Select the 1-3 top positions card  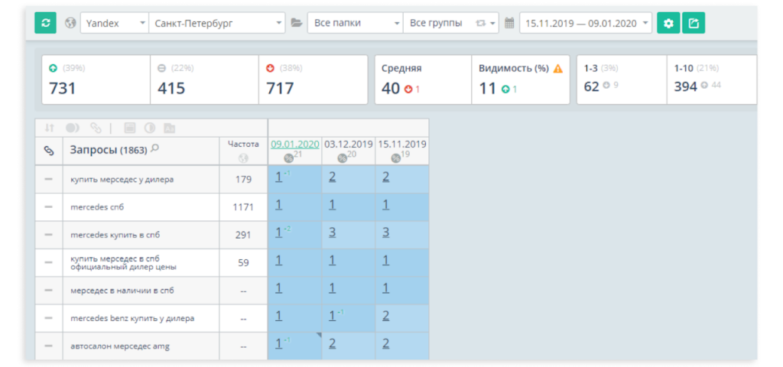click(622, 80)
